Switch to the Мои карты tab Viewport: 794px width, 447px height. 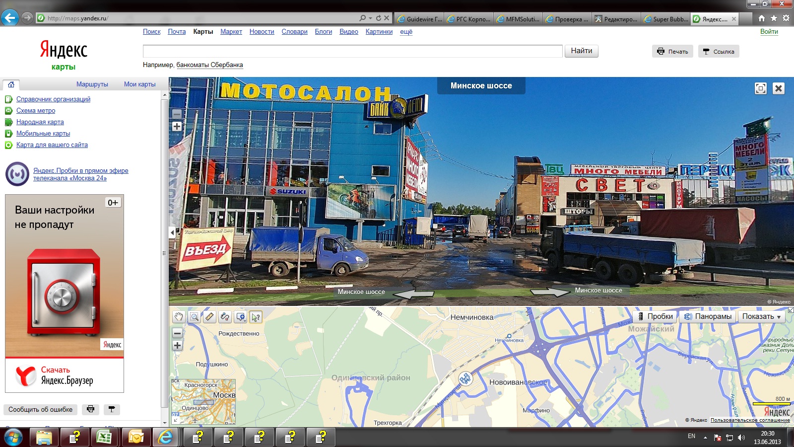pyautogui.click(x=139, y=84)
